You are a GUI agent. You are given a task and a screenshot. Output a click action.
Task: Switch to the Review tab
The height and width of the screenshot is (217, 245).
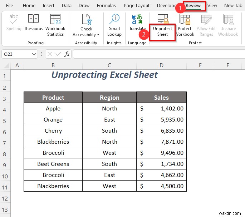pyautogui.click(x=193, y=6)
